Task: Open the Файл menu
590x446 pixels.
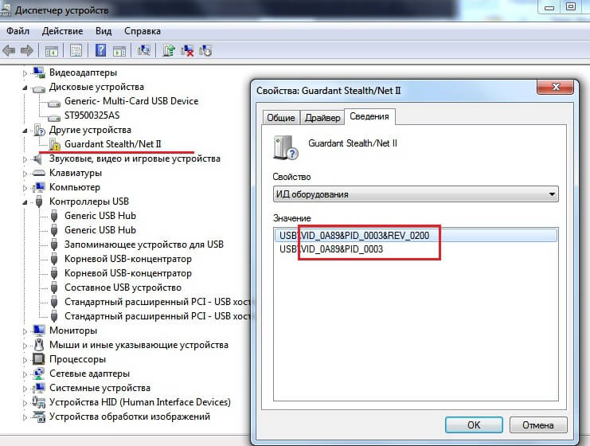Action: pyautogui.click(x=18, y=31)
